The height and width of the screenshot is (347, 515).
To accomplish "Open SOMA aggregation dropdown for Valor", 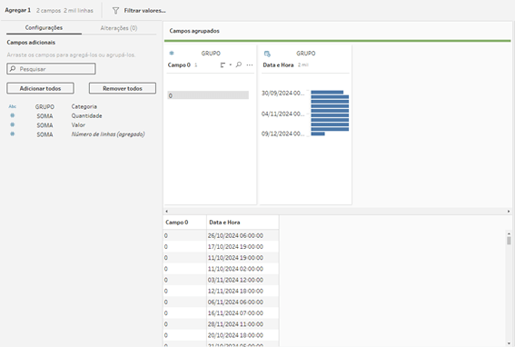I will [x=45, y=125].
